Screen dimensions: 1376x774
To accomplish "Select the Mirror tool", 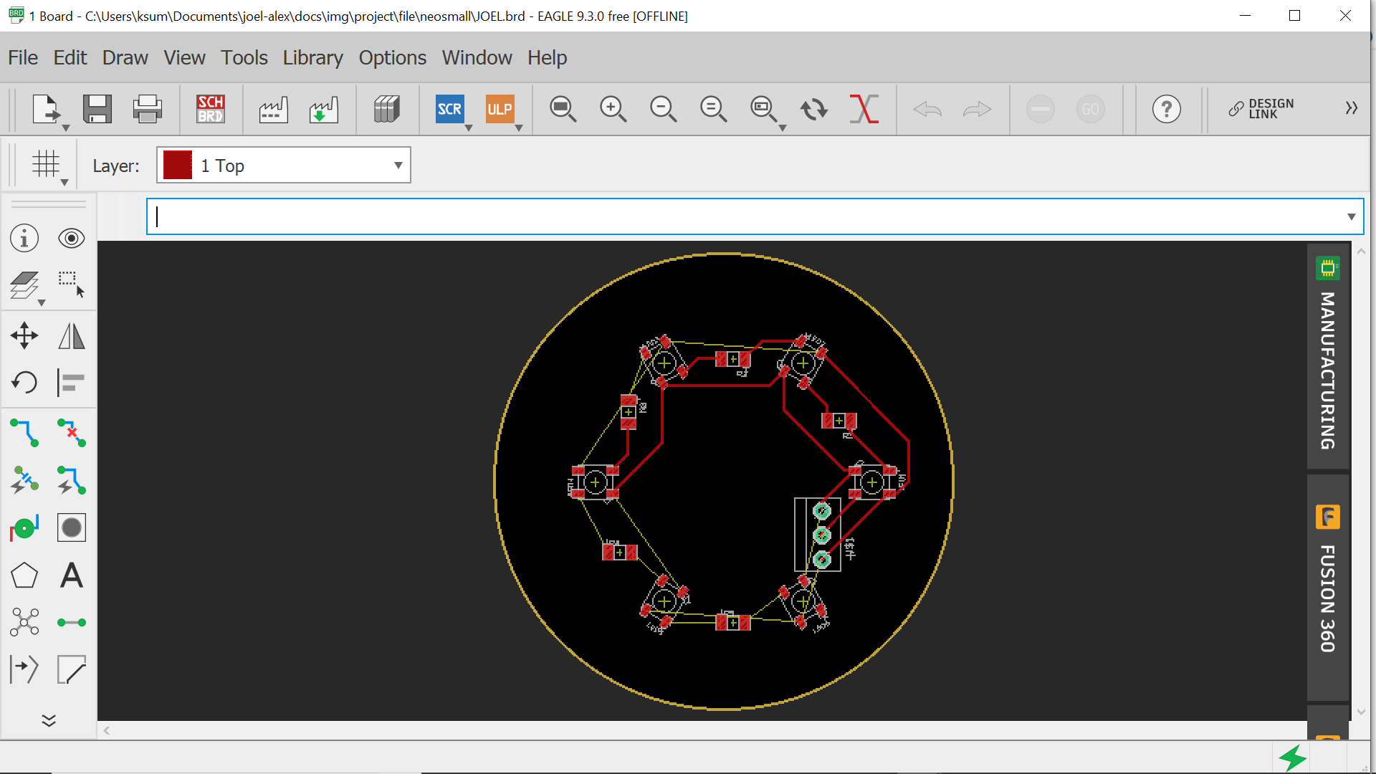I will tap(71, 335).
